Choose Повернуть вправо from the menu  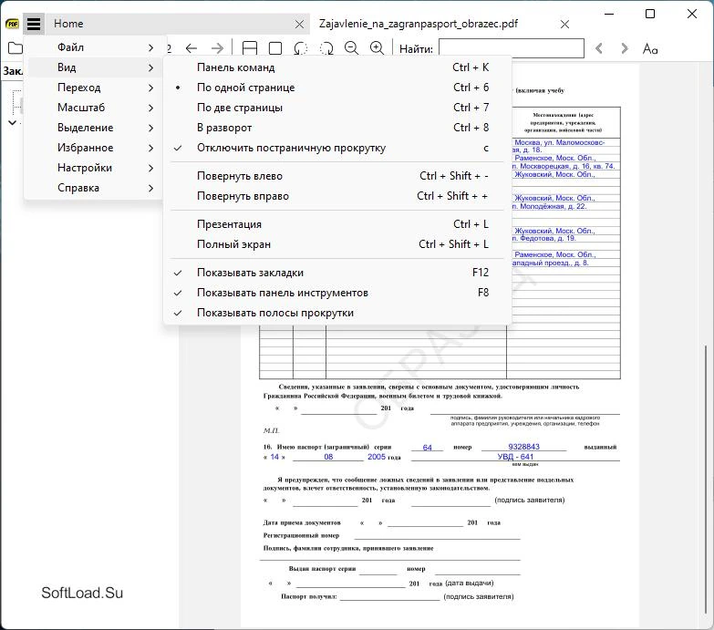(337, 196)
